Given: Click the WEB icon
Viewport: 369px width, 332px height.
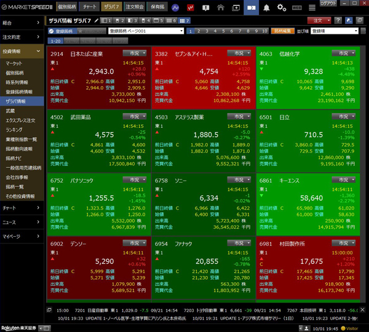Looking at the screenshot, I should tap(297, 8).
